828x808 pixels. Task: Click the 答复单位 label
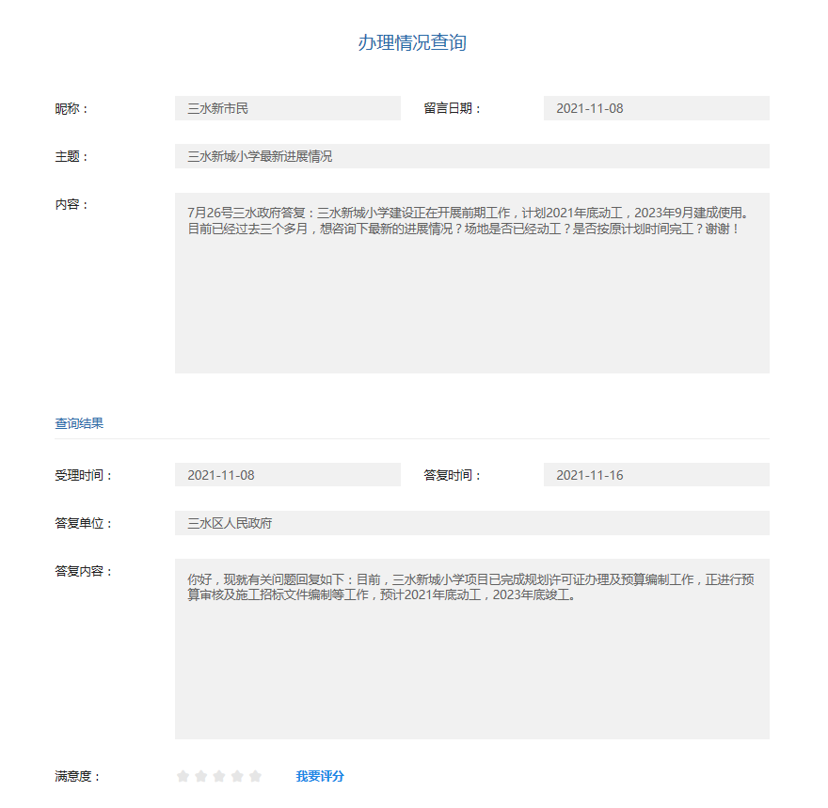point(84,523)
